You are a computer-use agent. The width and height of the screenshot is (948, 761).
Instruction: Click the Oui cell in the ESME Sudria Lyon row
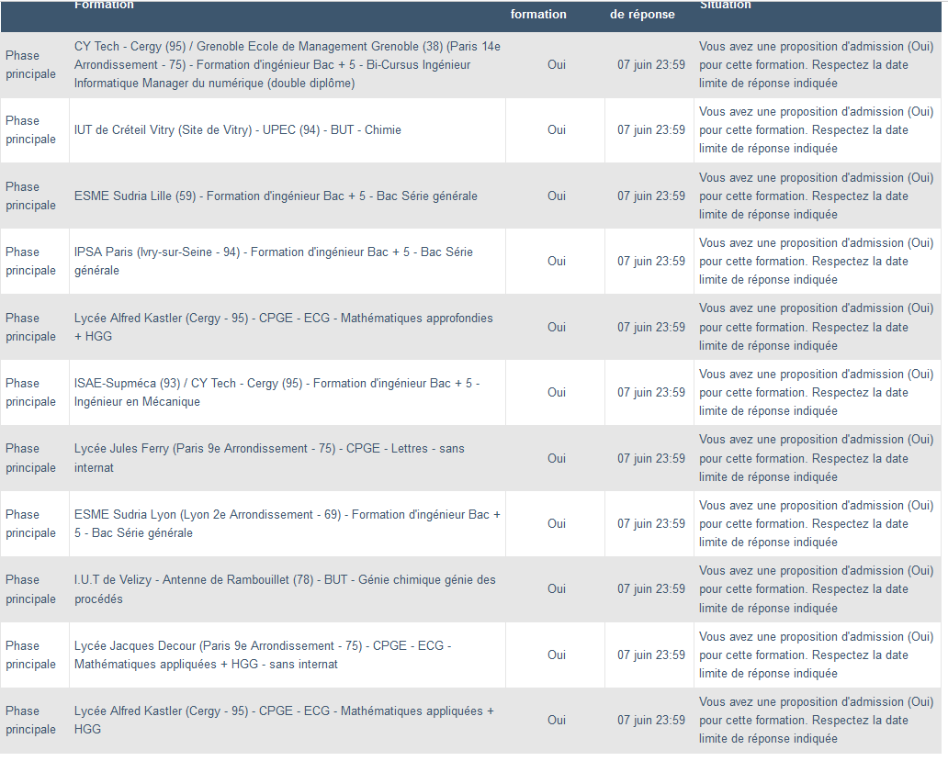pos(557,523)
